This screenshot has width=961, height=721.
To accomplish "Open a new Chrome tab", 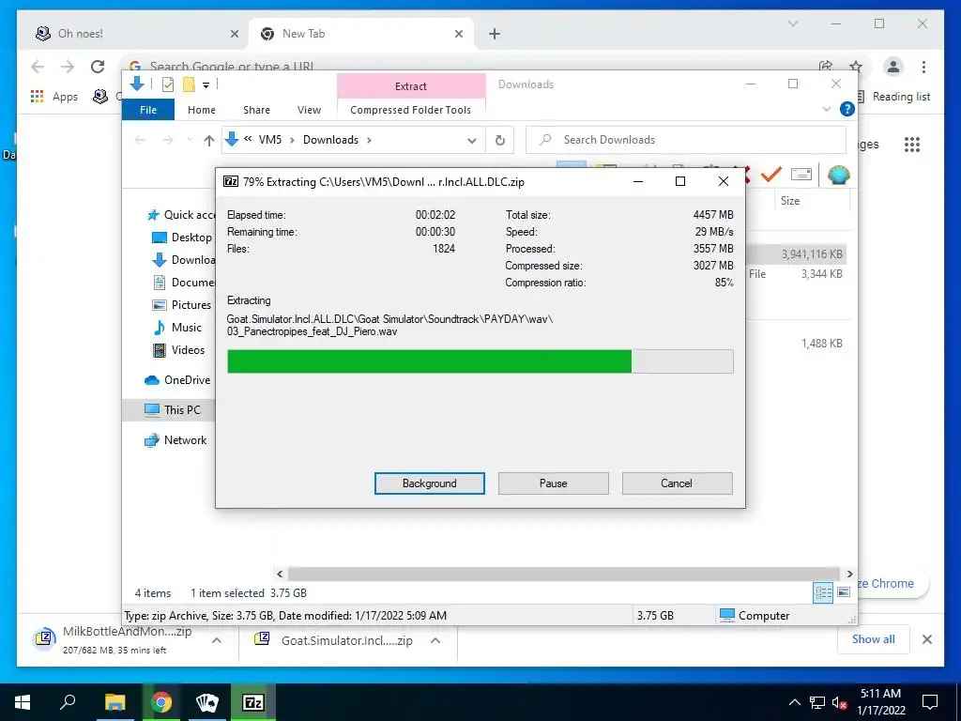I will tap(495, 34).
